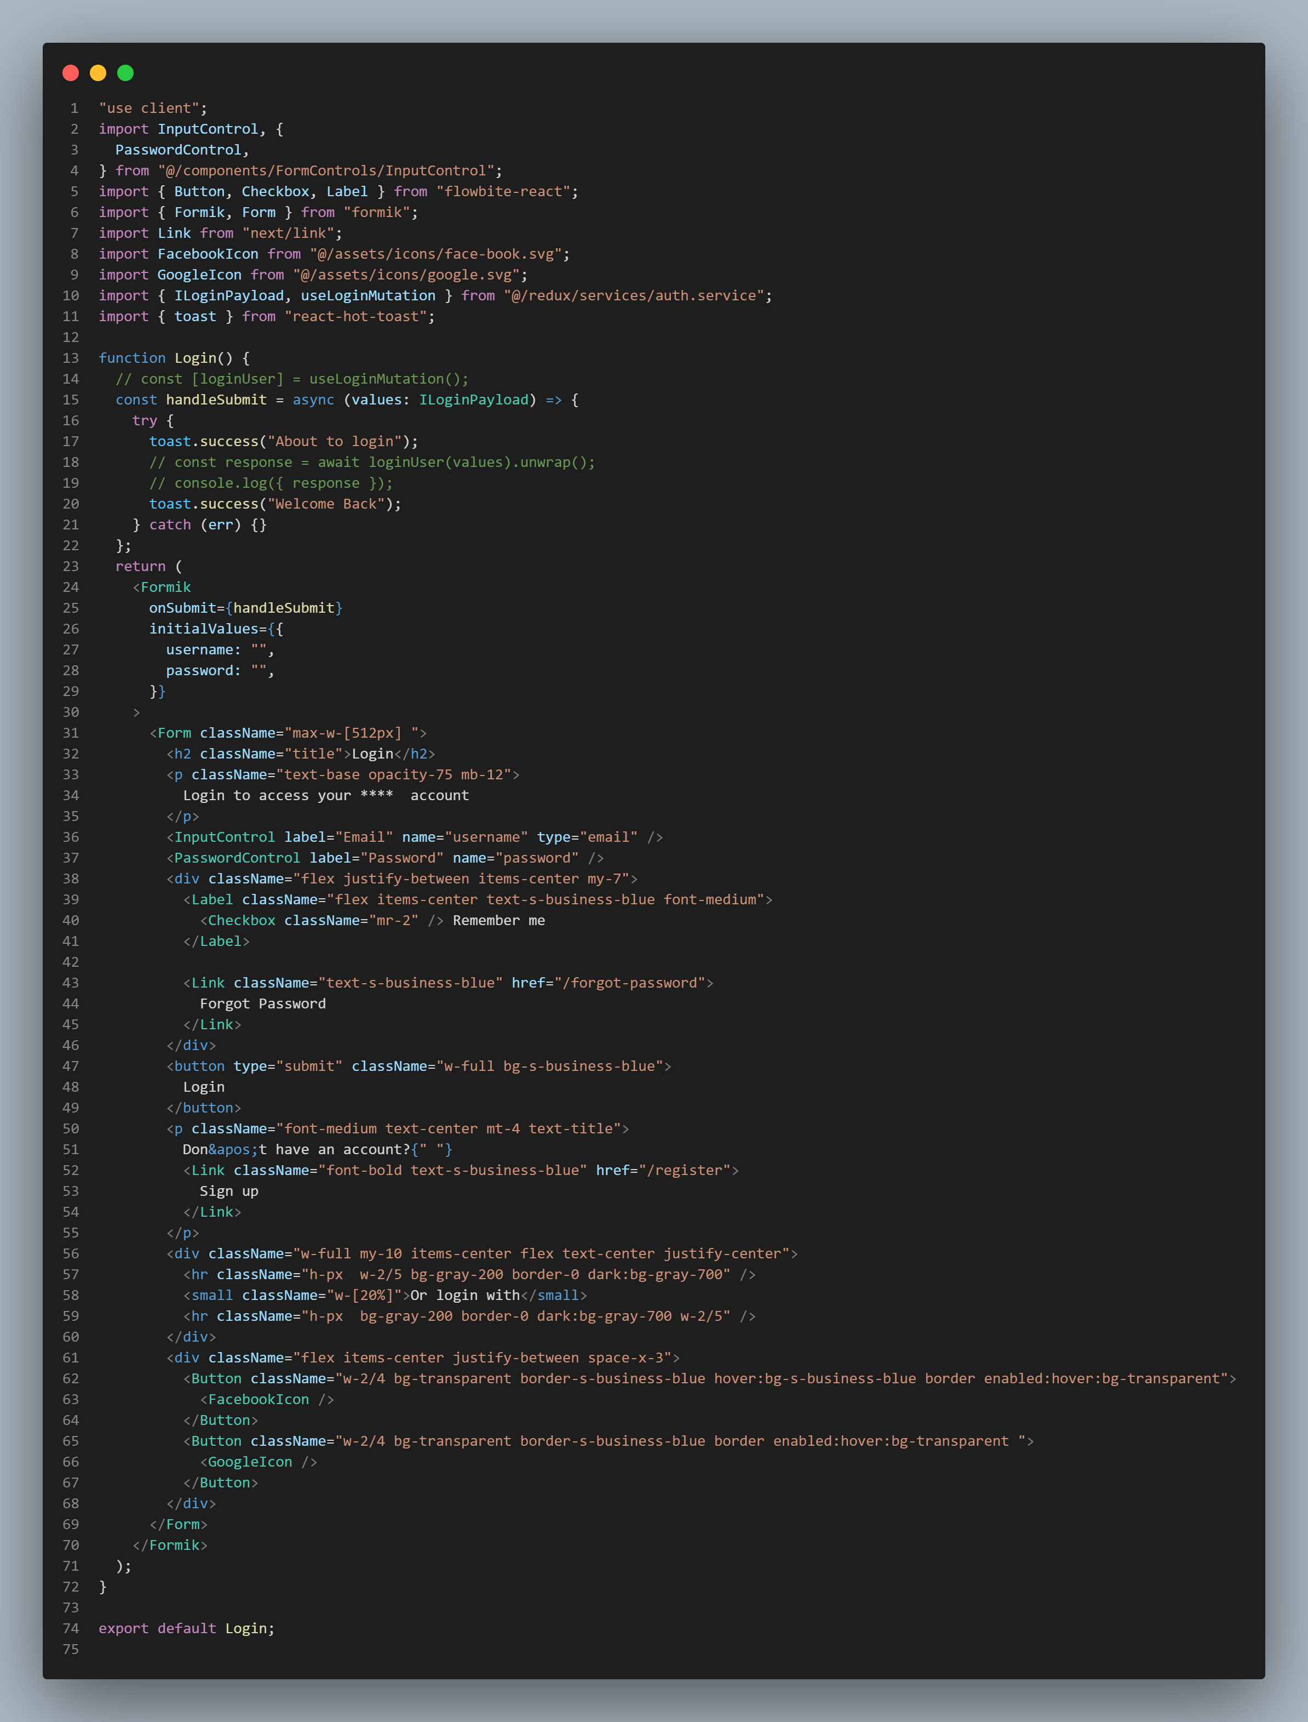1308x1722 pixels.
Task: Click the Checkbox component on line 40
Action: click(242, 920)
